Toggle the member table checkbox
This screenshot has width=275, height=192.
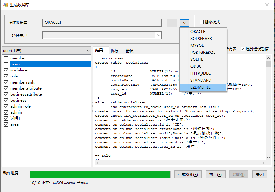tap(6, 58)
